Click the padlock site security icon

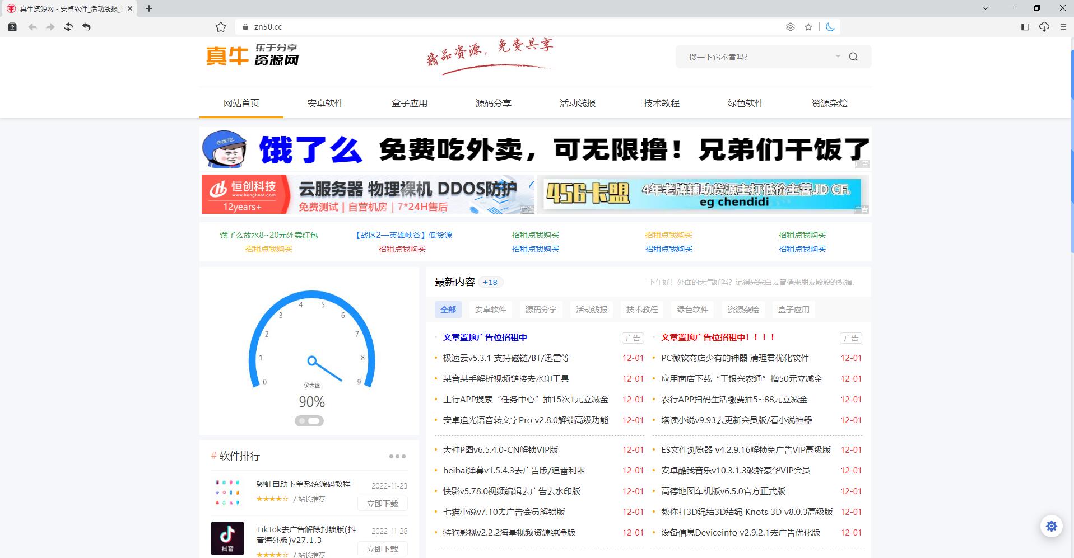tap(245, 27)
